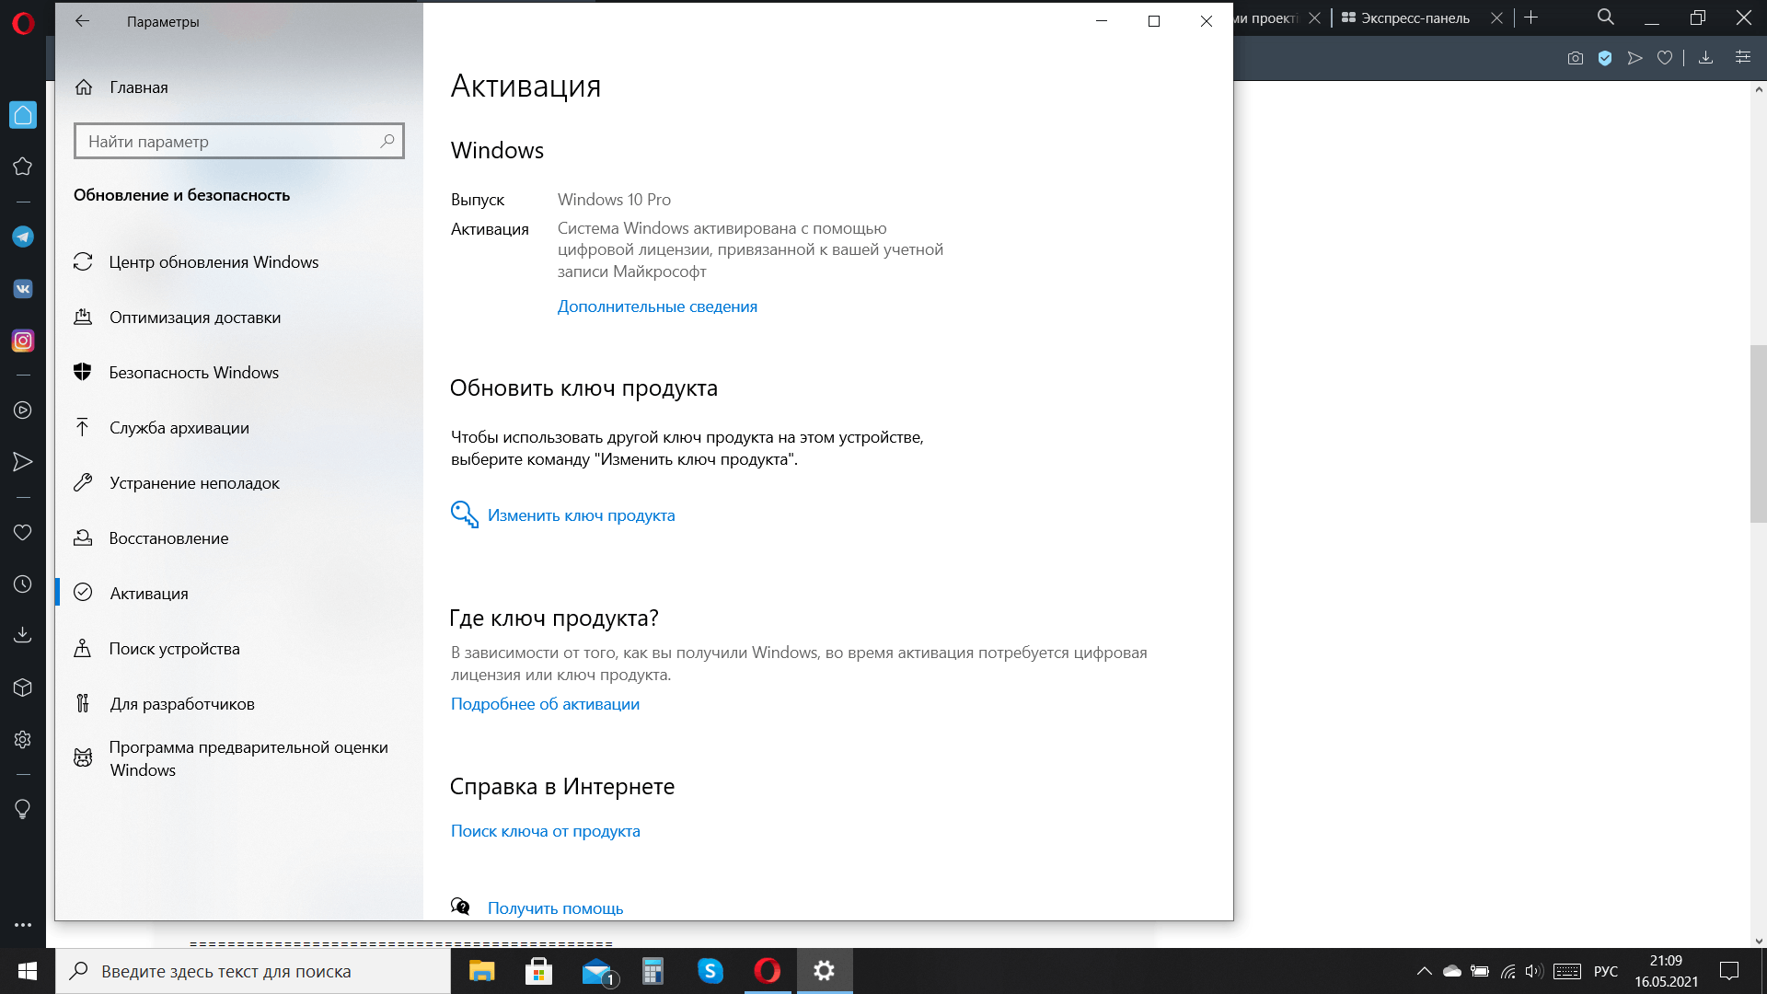Click Изменить ключ продукта link
This screenshot has height=994, width=1767.
click(581, 515)
